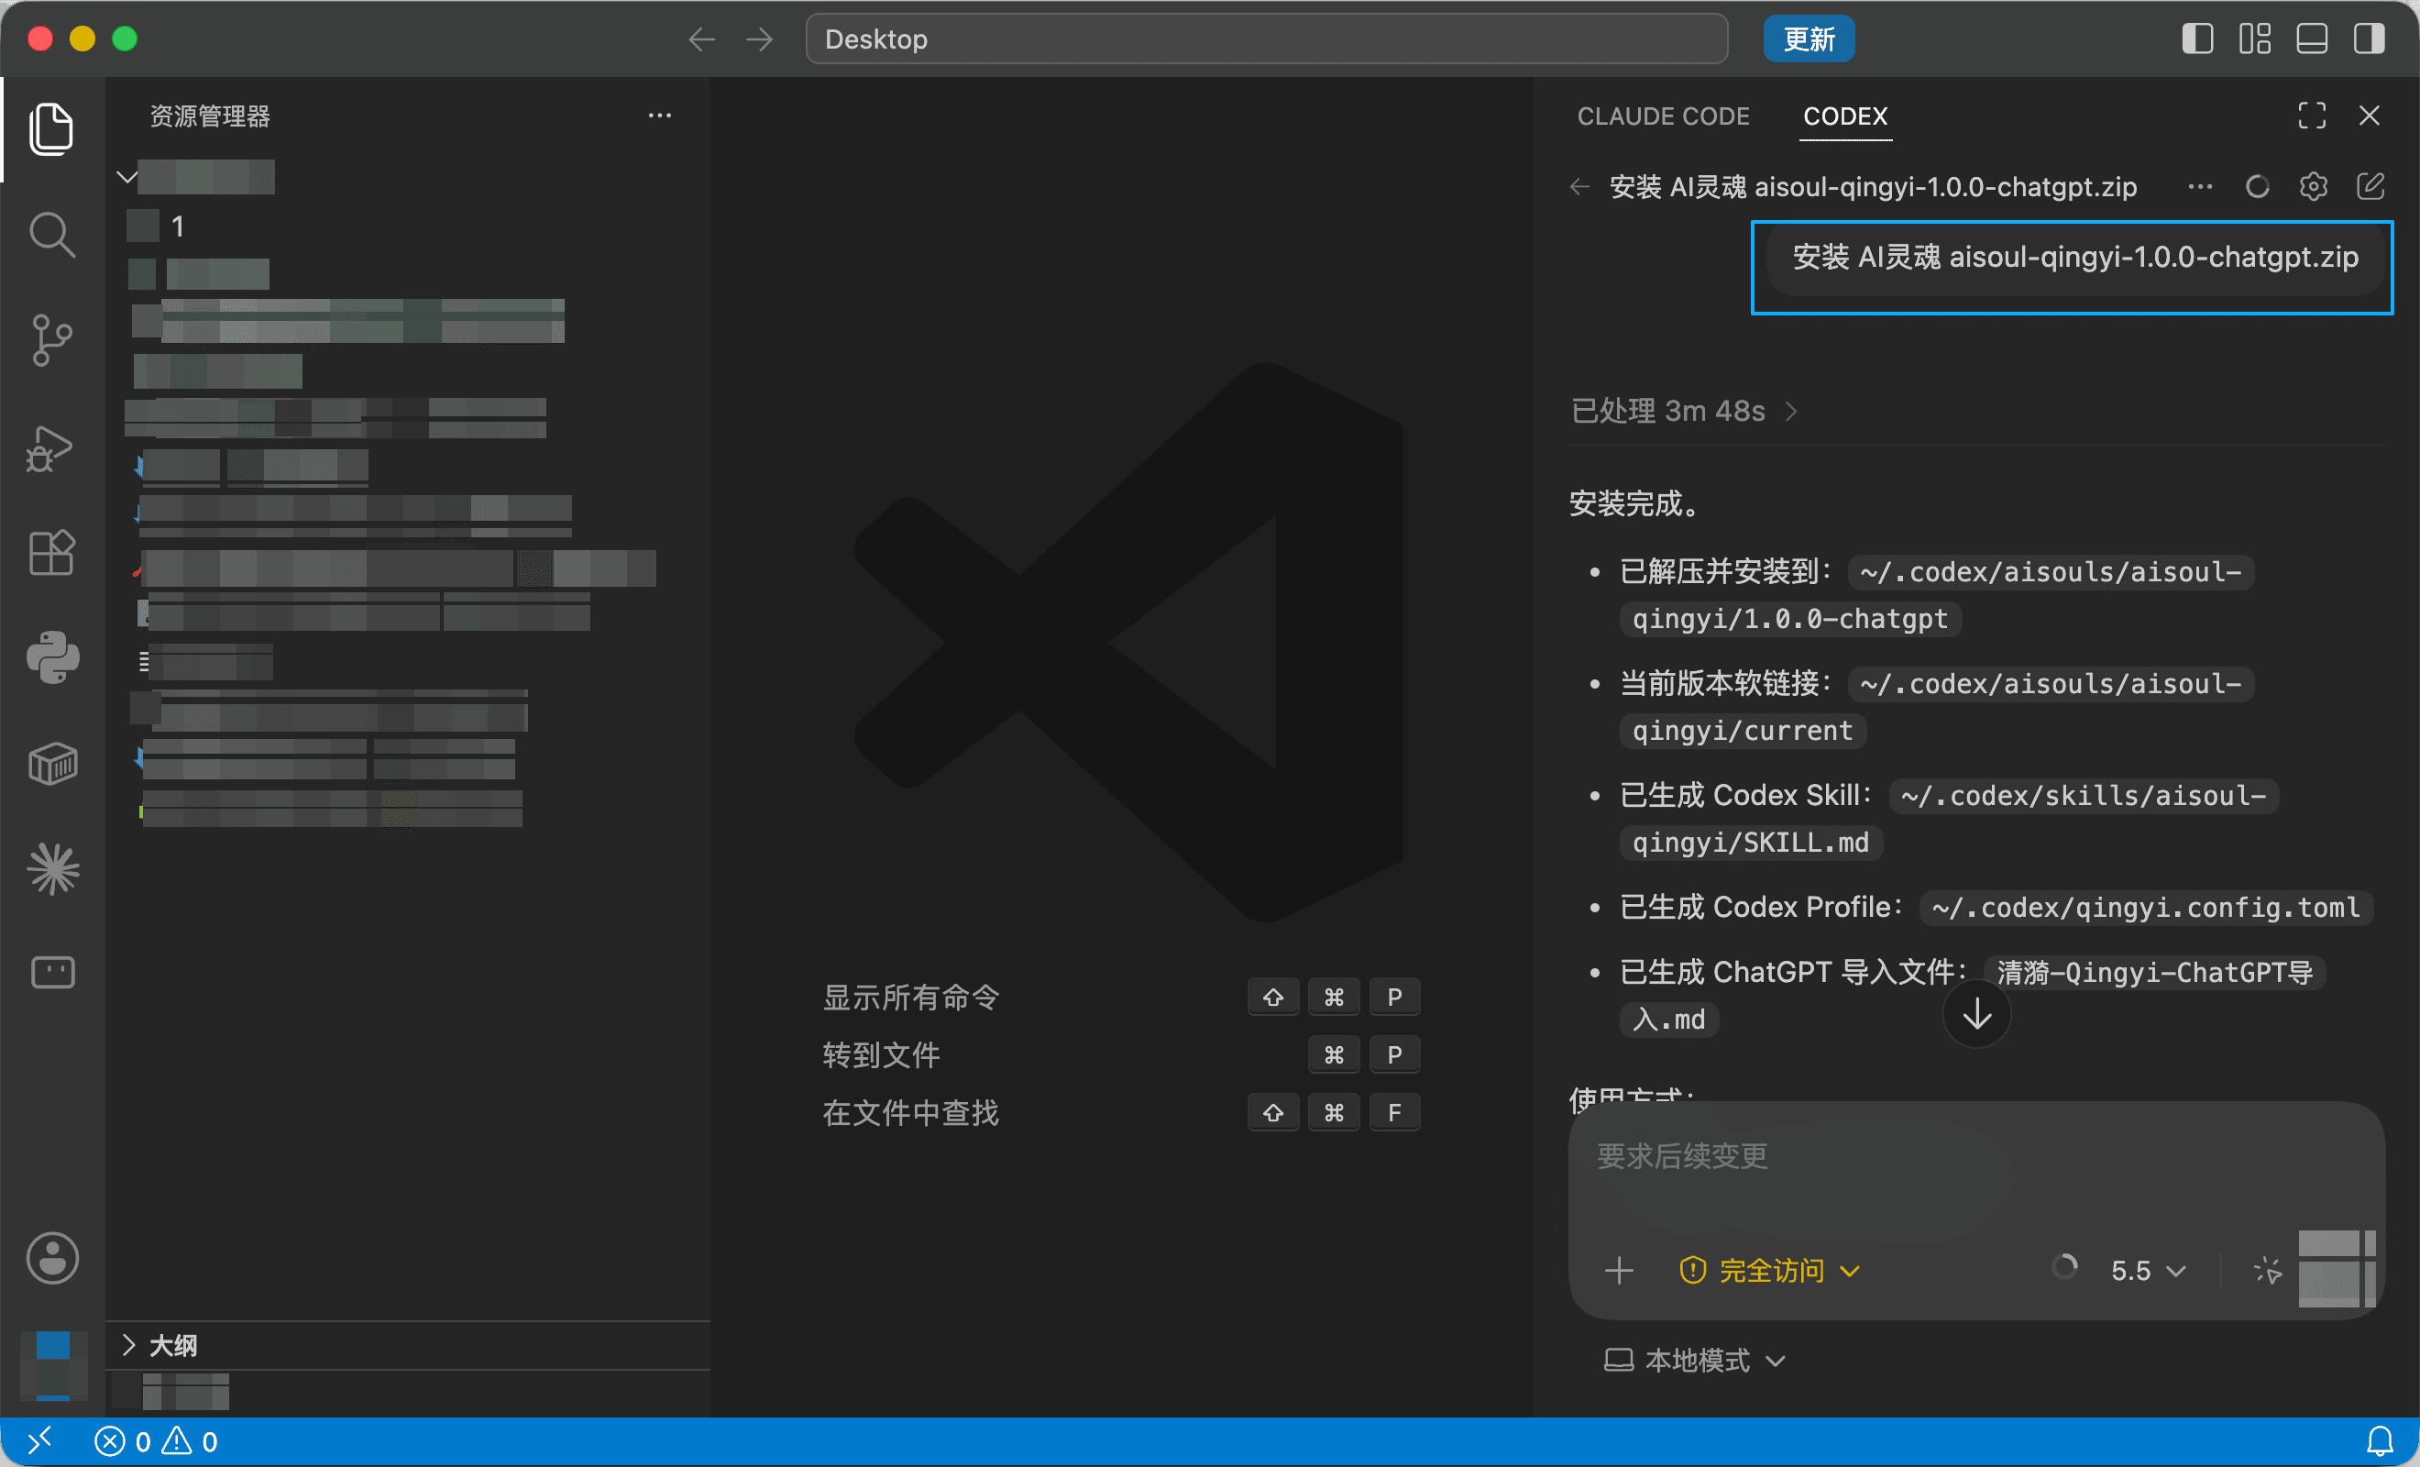Toggle bottom panel layout icon
This screenshot has width=2420, height=1467.
(x=2312, y=39)
